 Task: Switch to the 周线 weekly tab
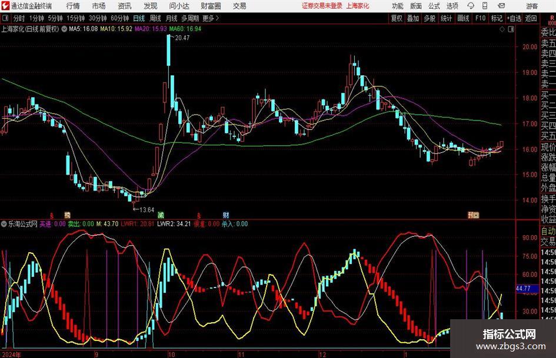[155, 18]
